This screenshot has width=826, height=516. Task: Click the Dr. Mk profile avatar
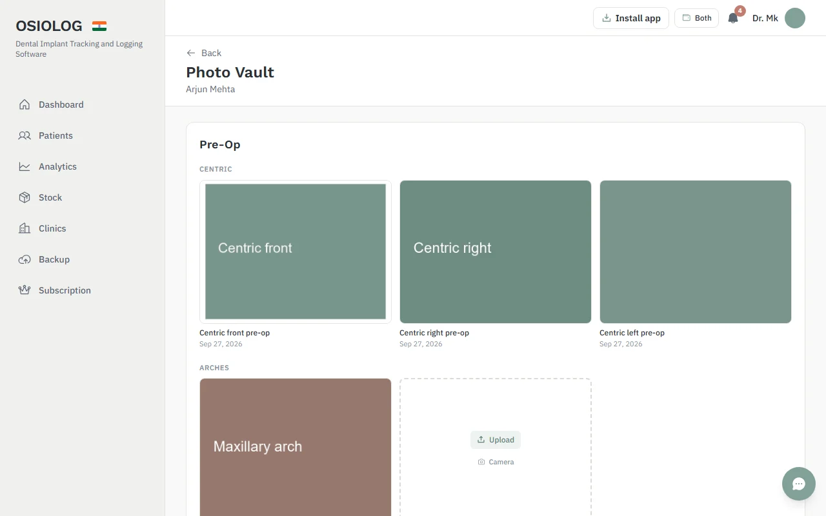click(x=795, y=18)
